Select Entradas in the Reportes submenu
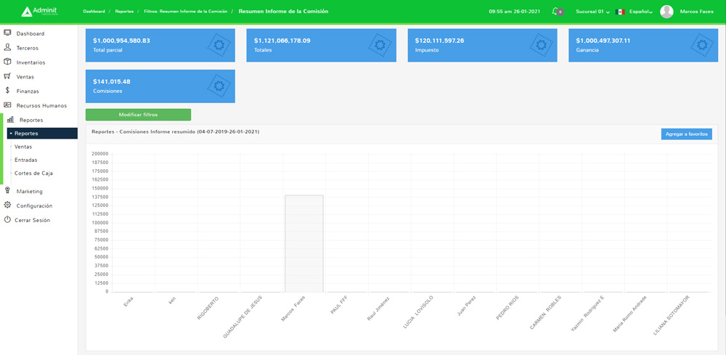Viewport: 726px width, 355px height. (25, 160)
